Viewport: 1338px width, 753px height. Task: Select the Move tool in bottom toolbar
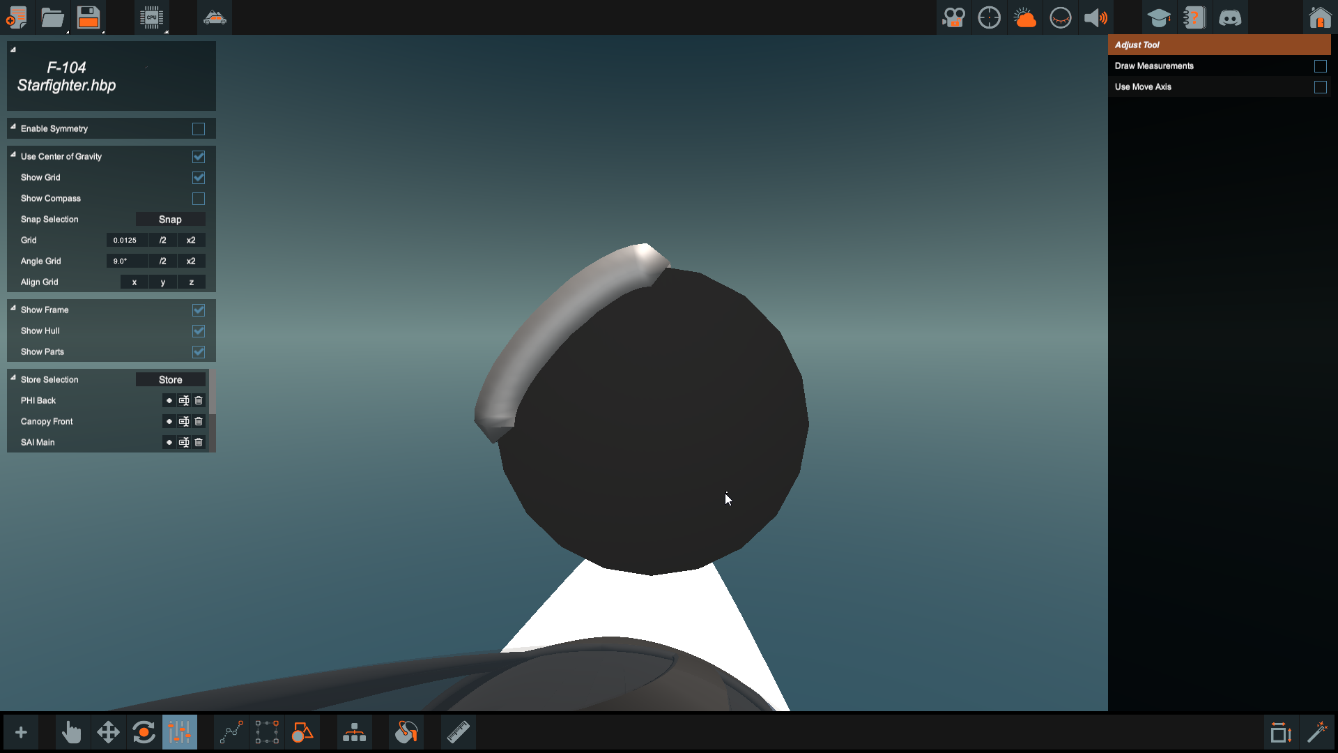108,732
